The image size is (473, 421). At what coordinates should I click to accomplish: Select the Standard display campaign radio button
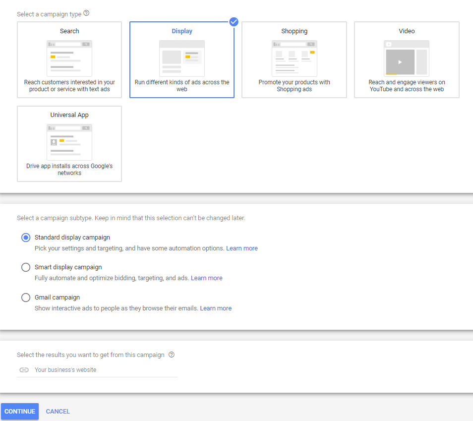click(x=26, y=238)
